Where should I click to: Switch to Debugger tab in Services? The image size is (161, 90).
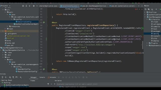33,77
